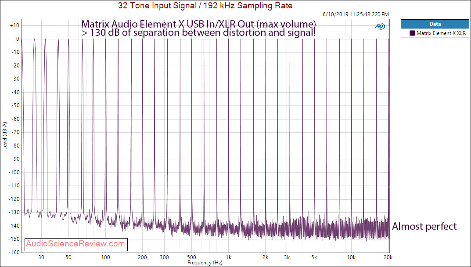This screenshot has height=267, width=471.
Task: Click the Matrix Audio Element X annotation line
Action: point(198,24)
